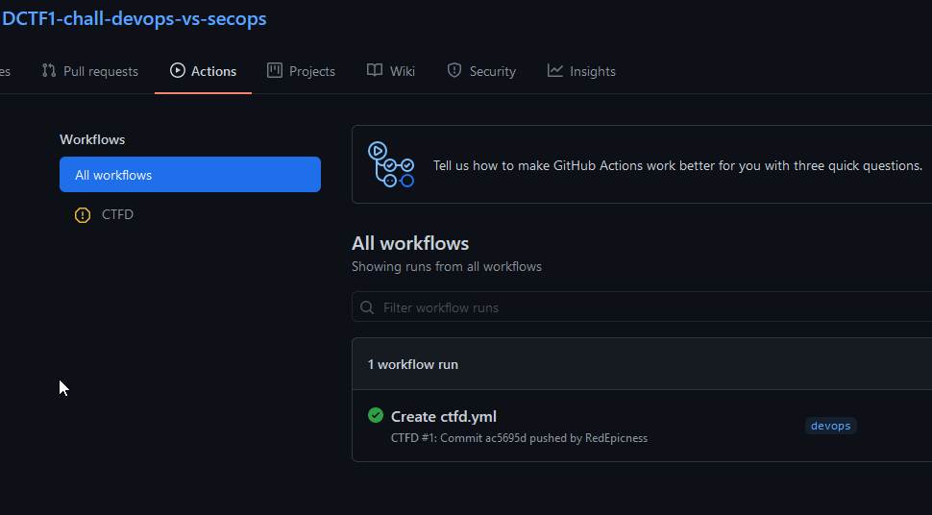
Task: Select All workflows in sidebar
Action: point(190,174)
